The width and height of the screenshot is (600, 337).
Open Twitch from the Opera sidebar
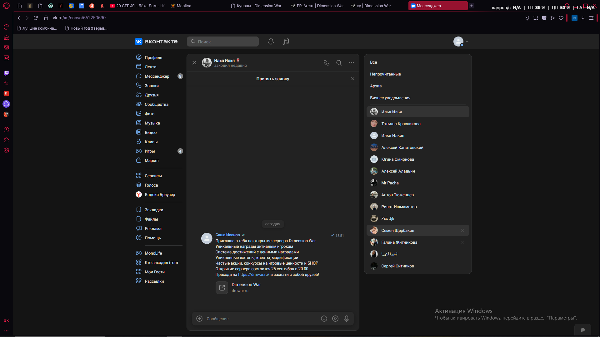(x=6, y=73)
